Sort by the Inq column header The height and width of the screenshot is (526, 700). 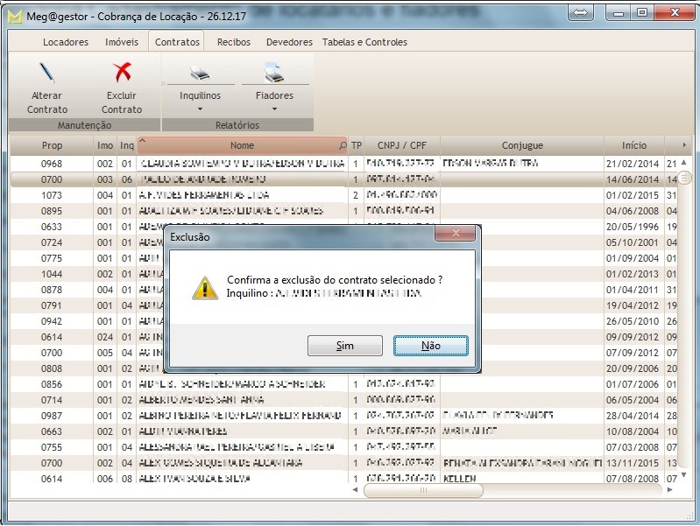click(x=127, y=145)
